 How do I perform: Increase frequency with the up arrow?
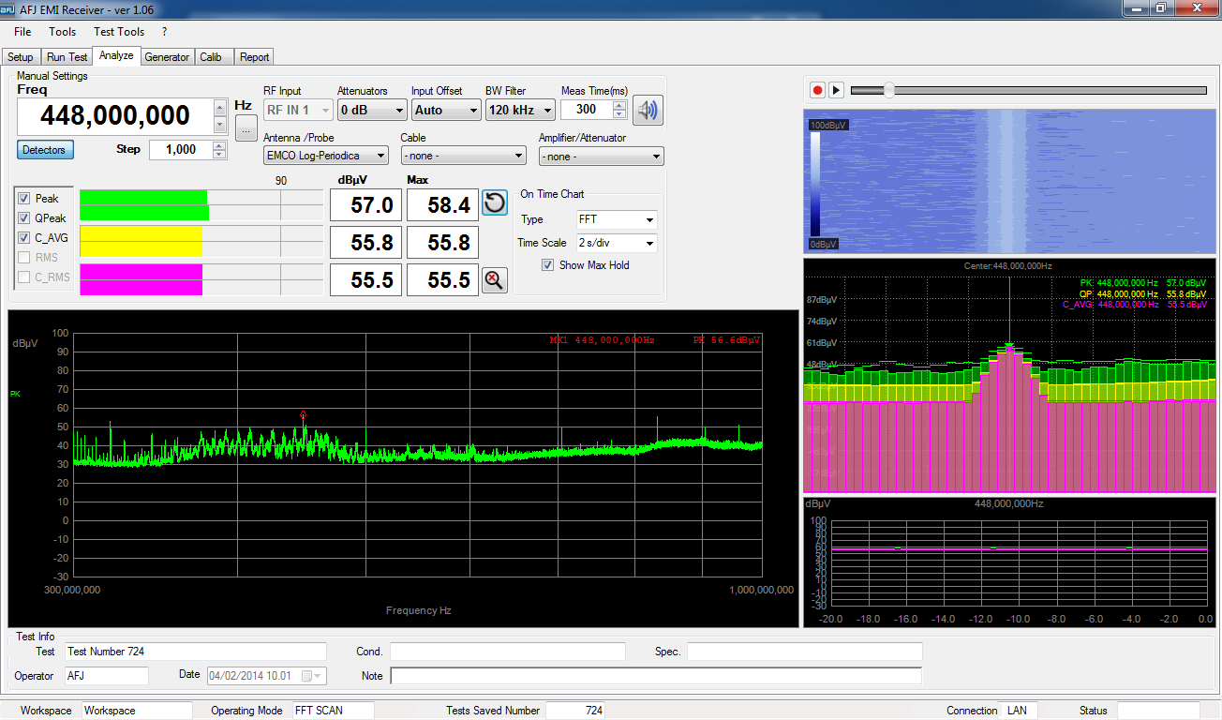(219, 107)
